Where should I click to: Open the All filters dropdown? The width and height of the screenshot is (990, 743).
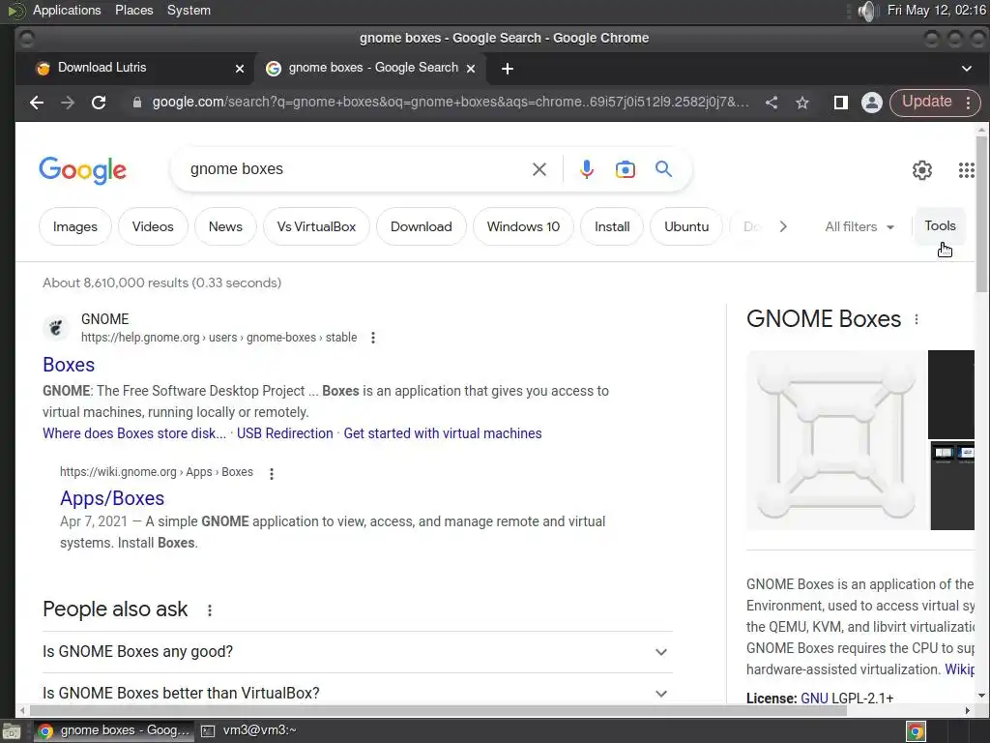[x=859, y=226]
